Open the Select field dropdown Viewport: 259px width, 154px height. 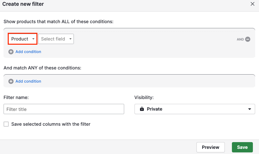[x=56, y=39]
